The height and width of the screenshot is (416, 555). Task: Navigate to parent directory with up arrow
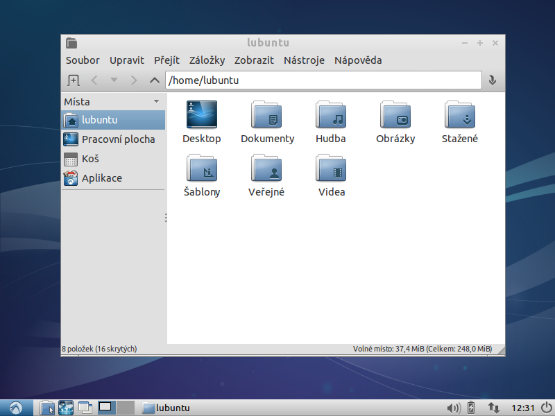click(x=154, y=80)
